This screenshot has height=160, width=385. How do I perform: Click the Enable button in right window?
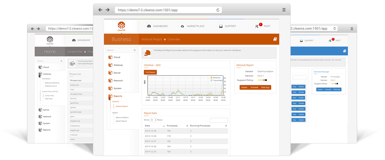pos(301,98)
